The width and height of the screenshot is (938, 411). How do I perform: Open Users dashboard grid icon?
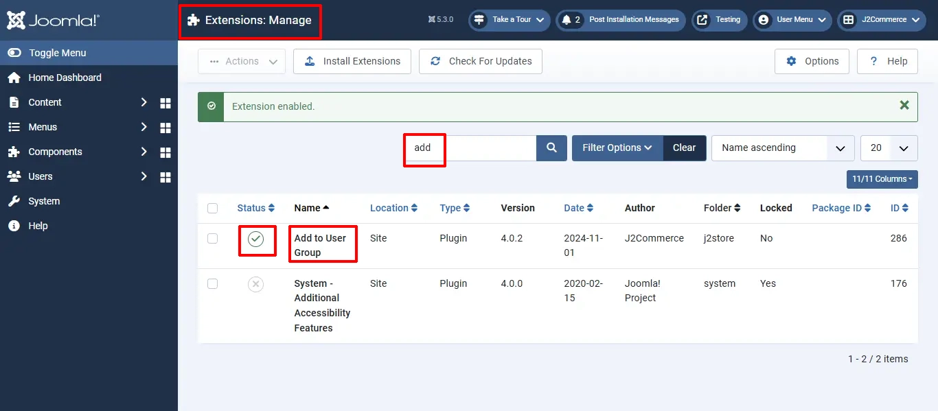pyautogui.click(x=165, y=177)
